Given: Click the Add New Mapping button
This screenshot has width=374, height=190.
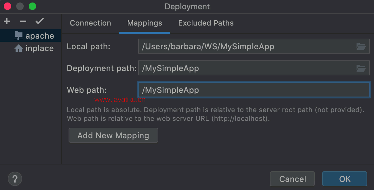Looking at the screenshot, I should pos(113,135).
